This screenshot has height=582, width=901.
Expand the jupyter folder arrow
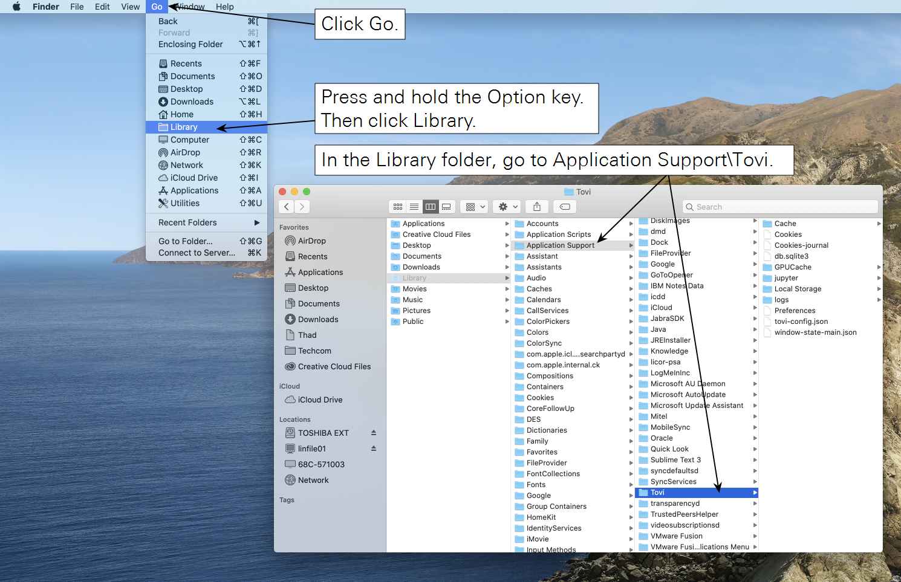[x=879, y=278]
